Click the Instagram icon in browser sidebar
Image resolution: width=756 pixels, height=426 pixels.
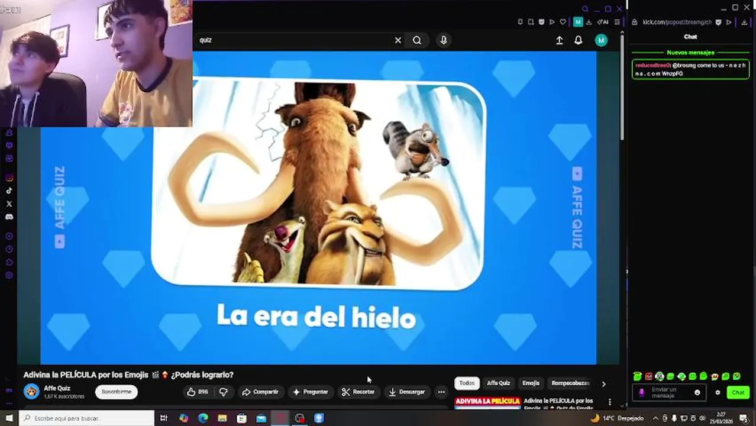pyautogui.click(x=9, y=178)
